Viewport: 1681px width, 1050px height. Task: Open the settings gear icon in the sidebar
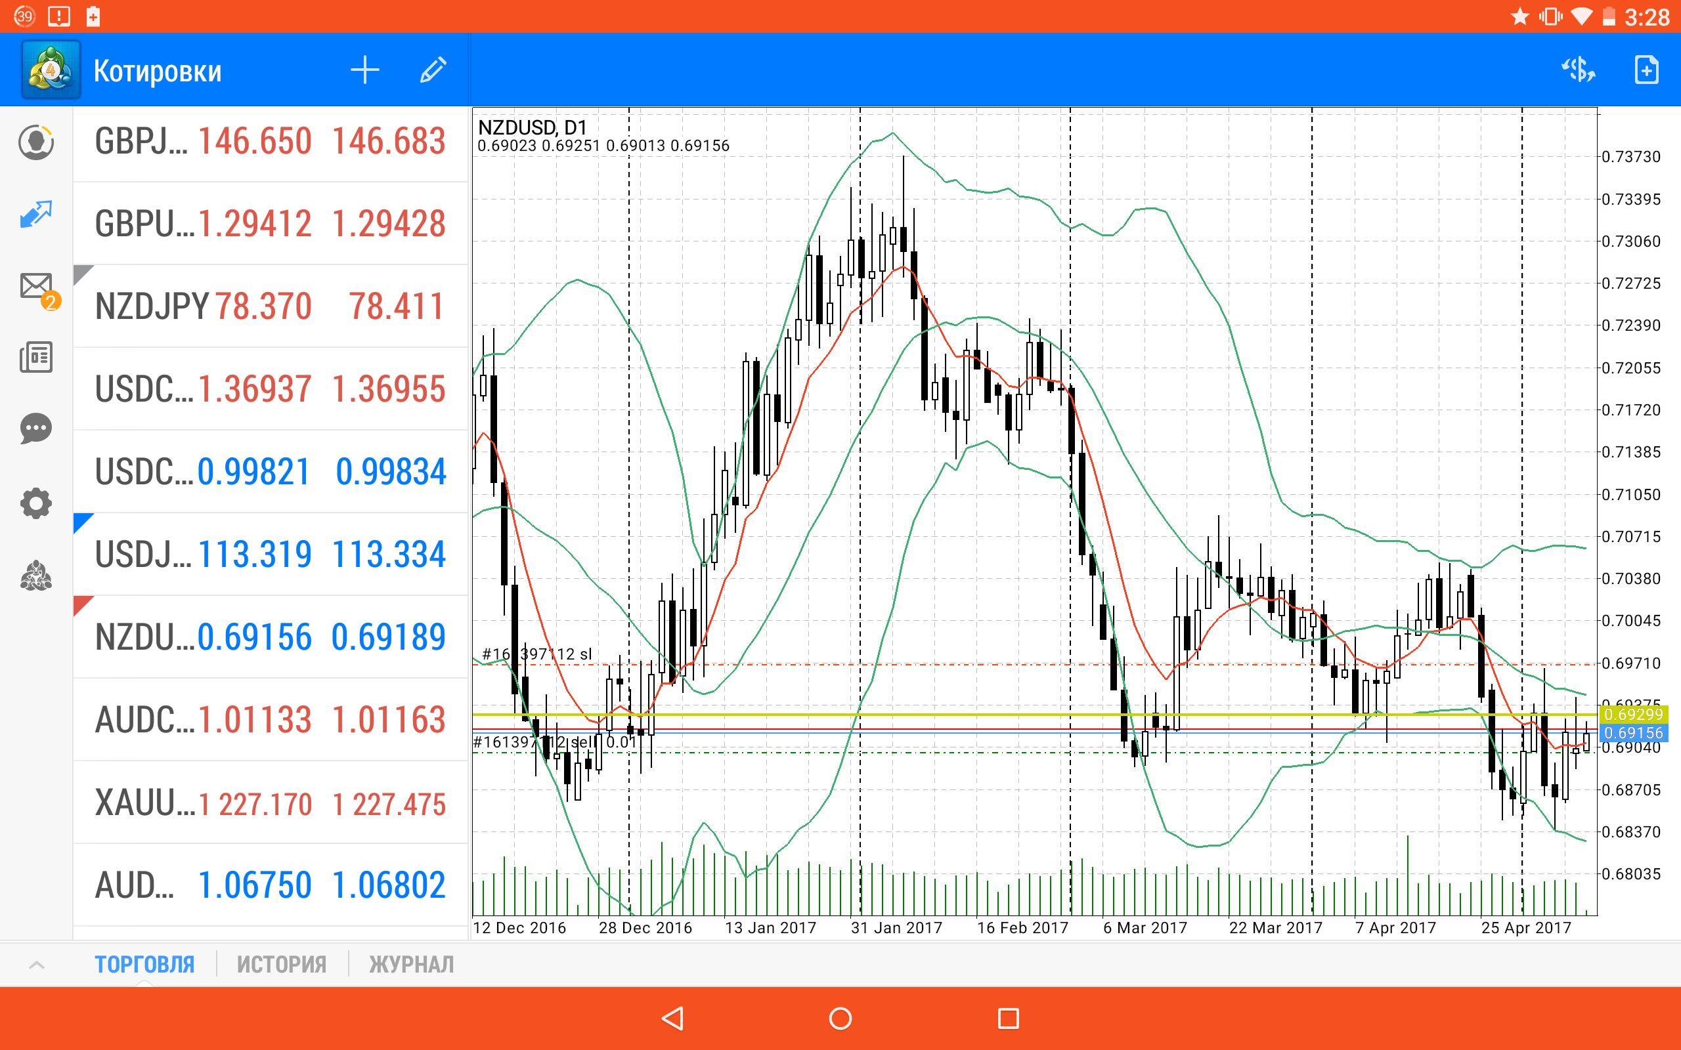pos(36,503)
